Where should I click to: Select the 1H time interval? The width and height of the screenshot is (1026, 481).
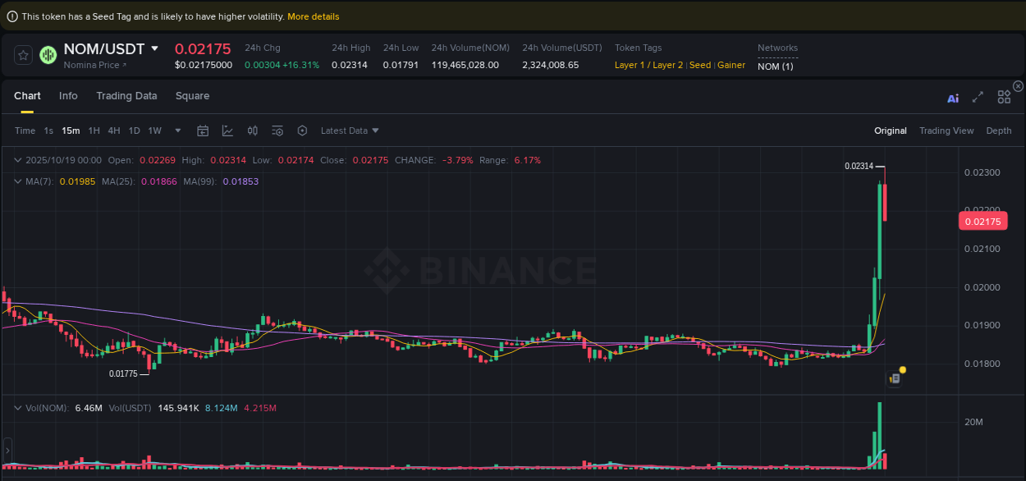[94, 131]
